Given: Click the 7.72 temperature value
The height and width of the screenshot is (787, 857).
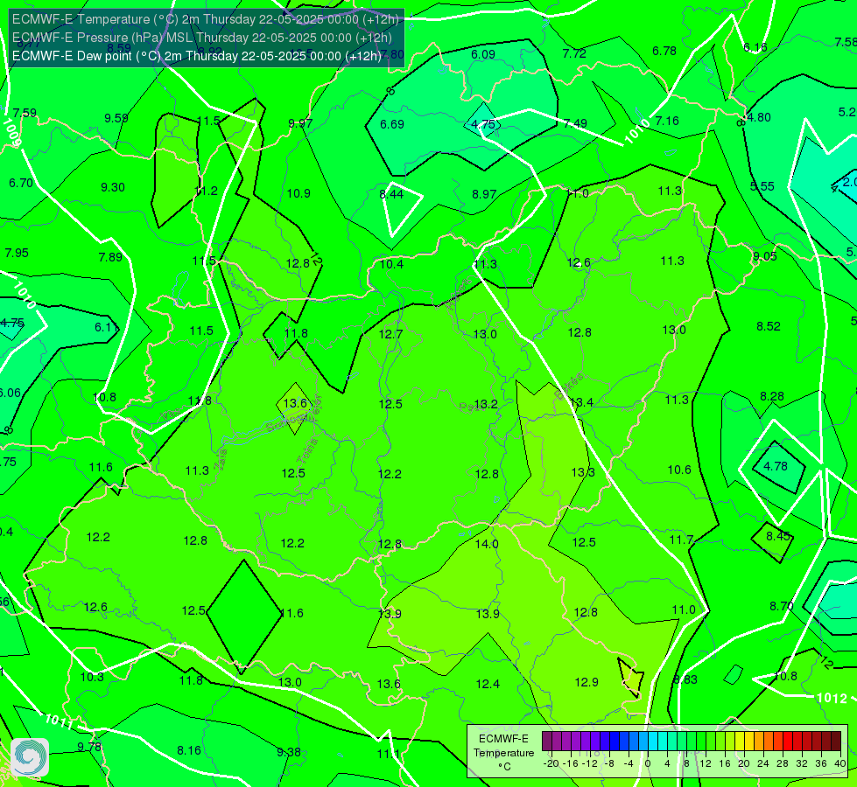Looking at the screenshot, I should [574, 53].
